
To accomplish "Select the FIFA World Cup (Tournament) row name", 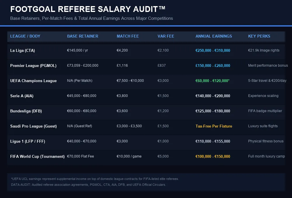I will point(37,156).
